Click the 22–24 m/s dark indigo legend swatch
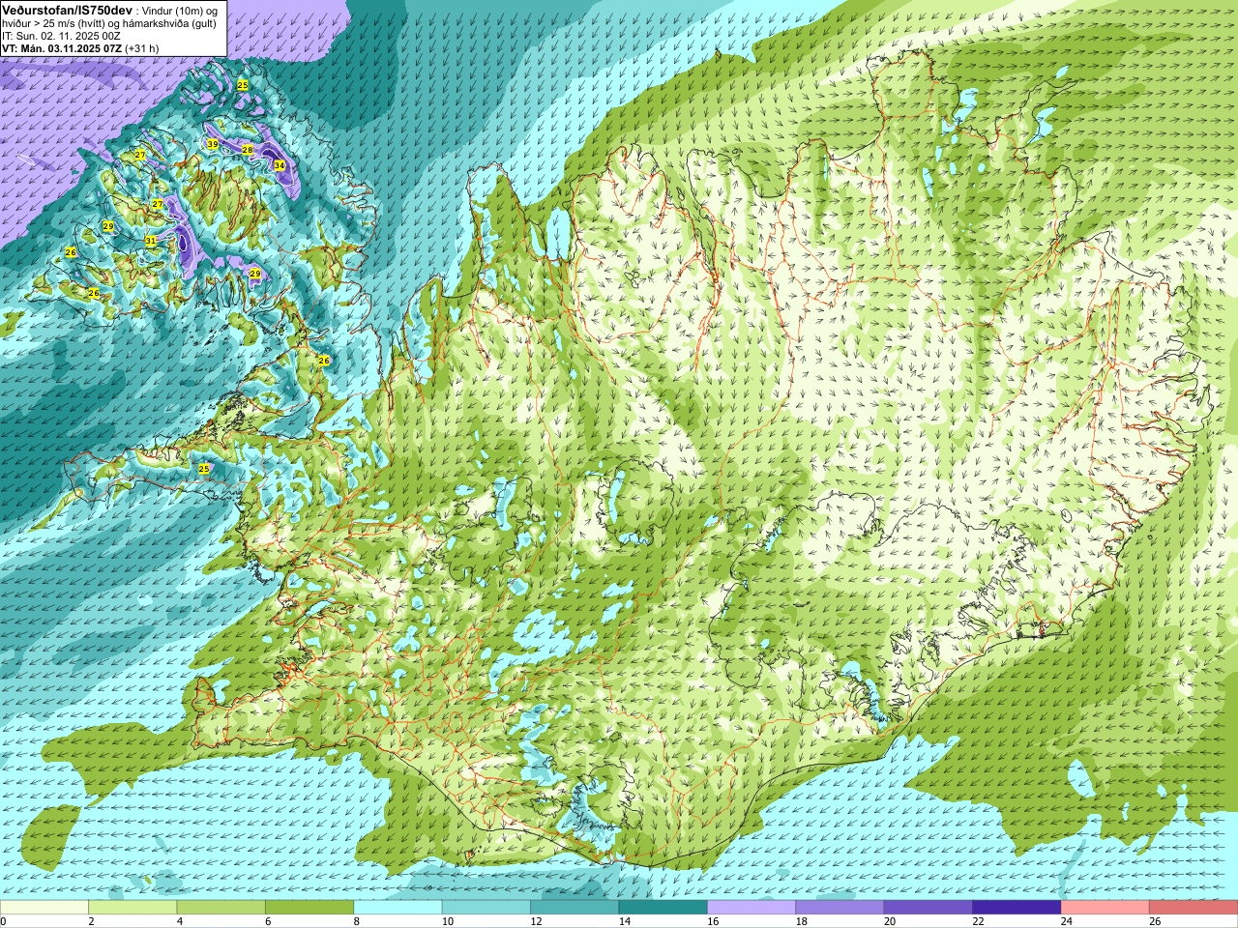This screenshot has width=1238, height=928. [1017, 907]
